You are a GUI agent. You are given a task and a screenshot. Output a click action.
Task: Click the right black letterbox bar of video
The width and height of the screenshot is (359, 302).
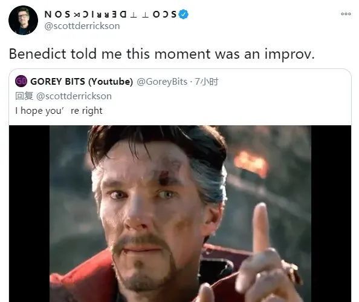click(331, 214)
